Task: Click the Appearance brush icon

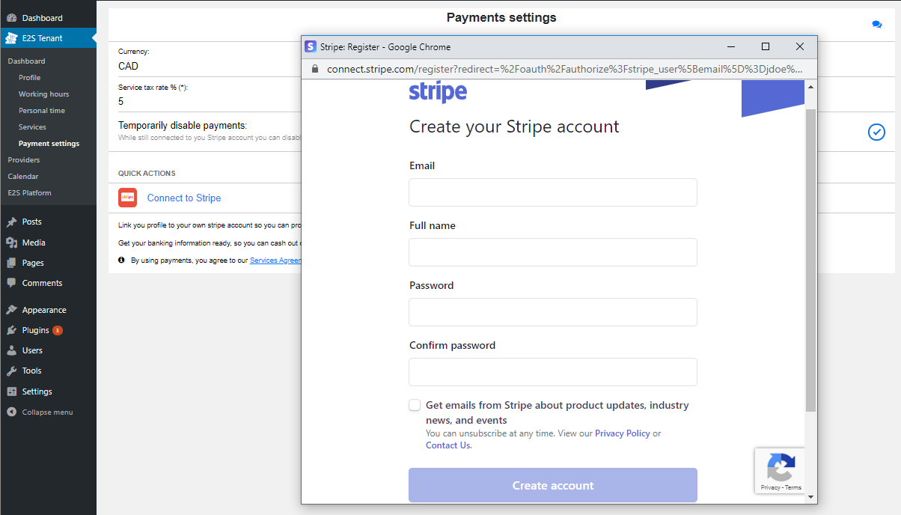Action: 11,310
